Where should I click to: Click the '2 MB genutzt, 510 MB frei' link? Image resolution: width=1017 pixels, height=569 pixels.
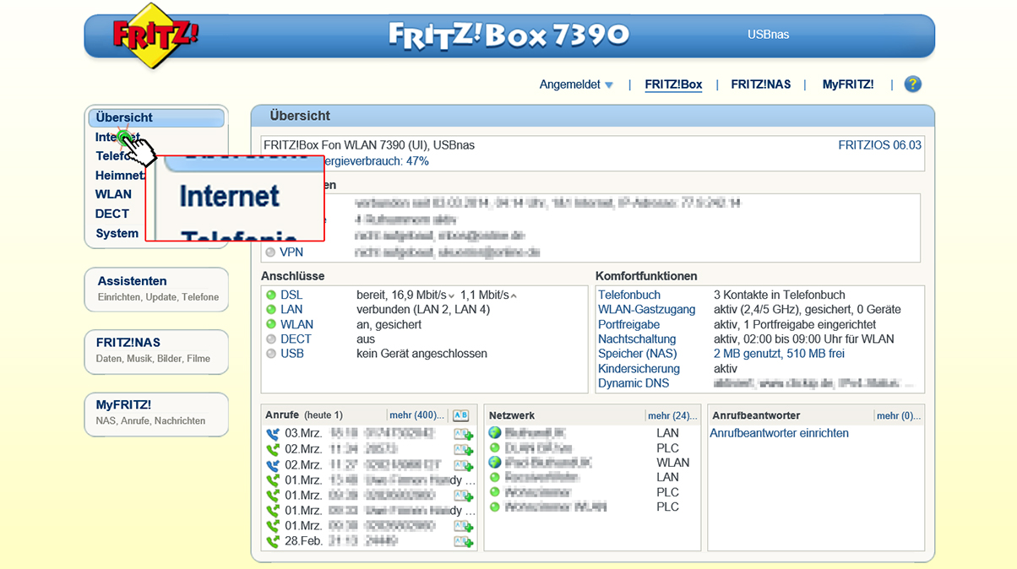click(779, 354)
